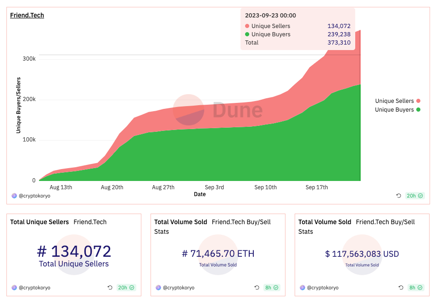Click refresh icon on Total Unique Sellers card
The image size is (436, 305).
tap(110, 288)
